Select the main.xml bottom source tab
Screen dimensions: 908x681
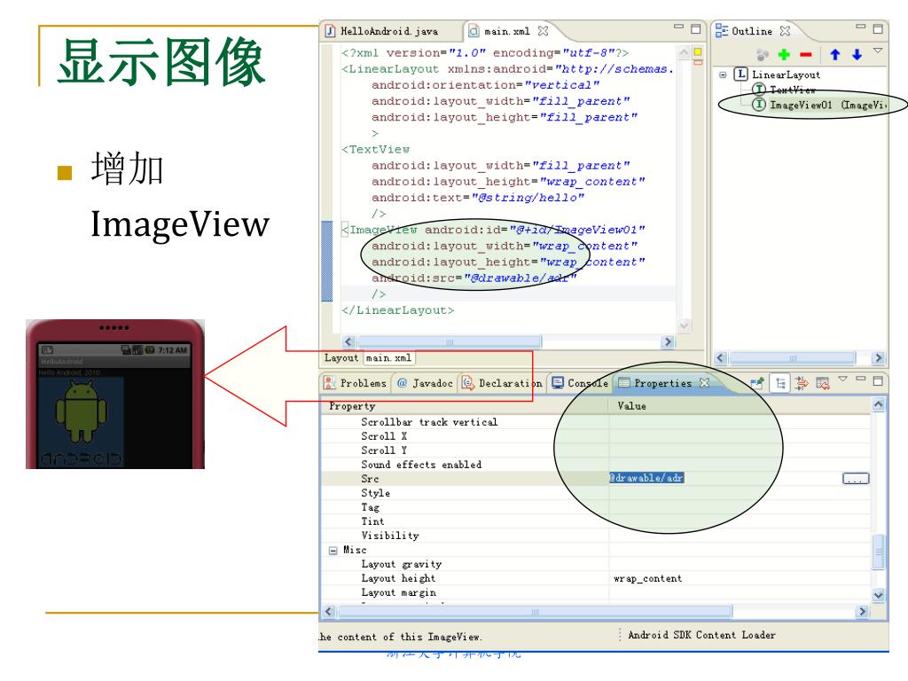coord(388,358)
